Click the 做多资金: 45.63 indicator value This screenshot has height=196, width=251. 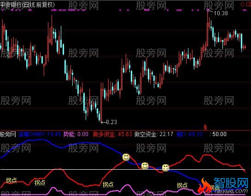tap(112, 134)
